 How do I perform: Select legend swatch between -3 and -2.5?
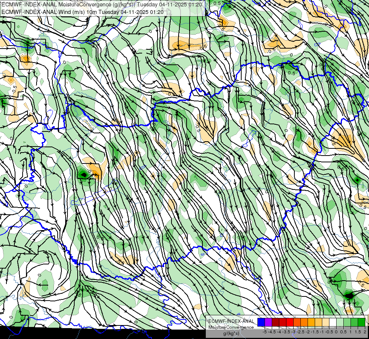point(297,322)
